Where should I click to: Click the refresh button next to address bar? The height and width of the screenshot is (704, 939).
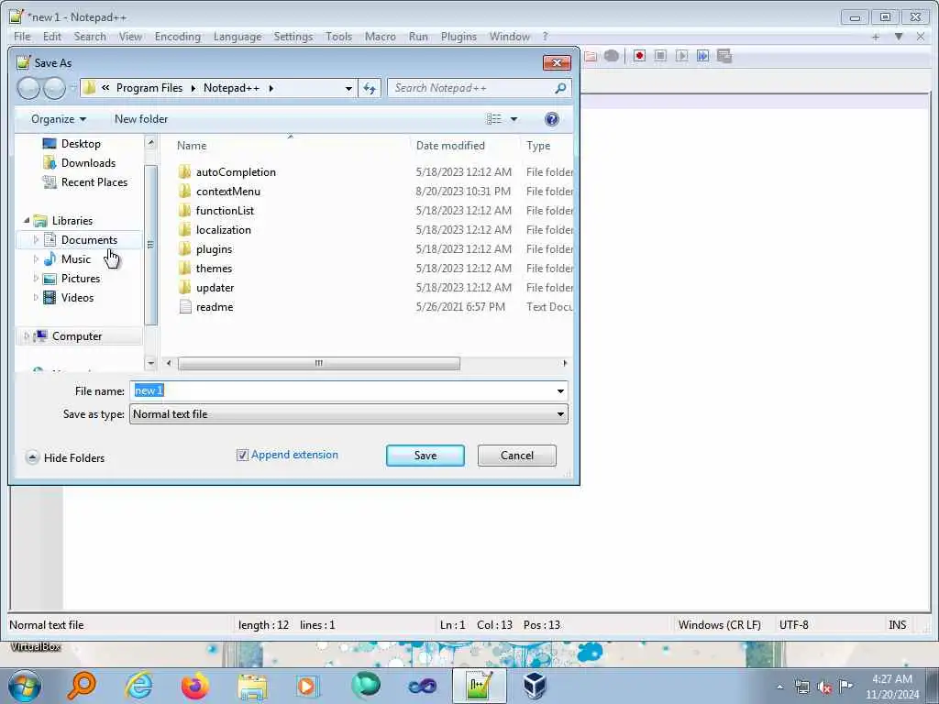(x=370, y=88)
